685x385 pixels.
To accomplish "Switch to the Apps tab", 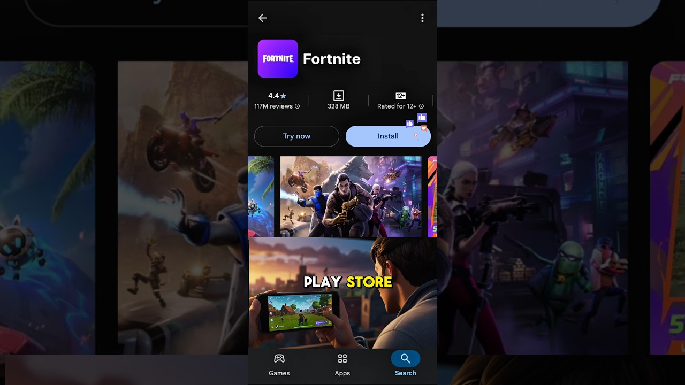I will [x=342, y=365].
